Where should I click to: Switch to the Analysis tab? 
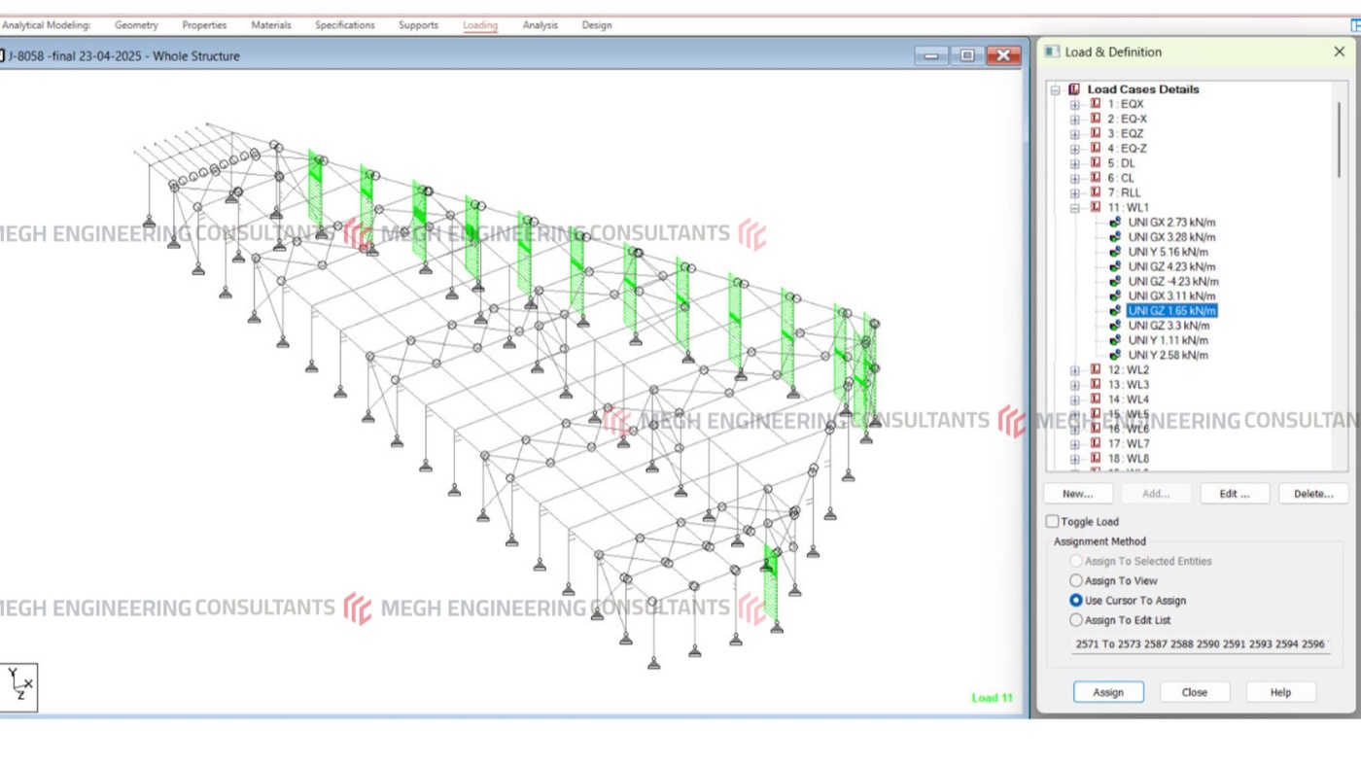[x=541, y=25]
